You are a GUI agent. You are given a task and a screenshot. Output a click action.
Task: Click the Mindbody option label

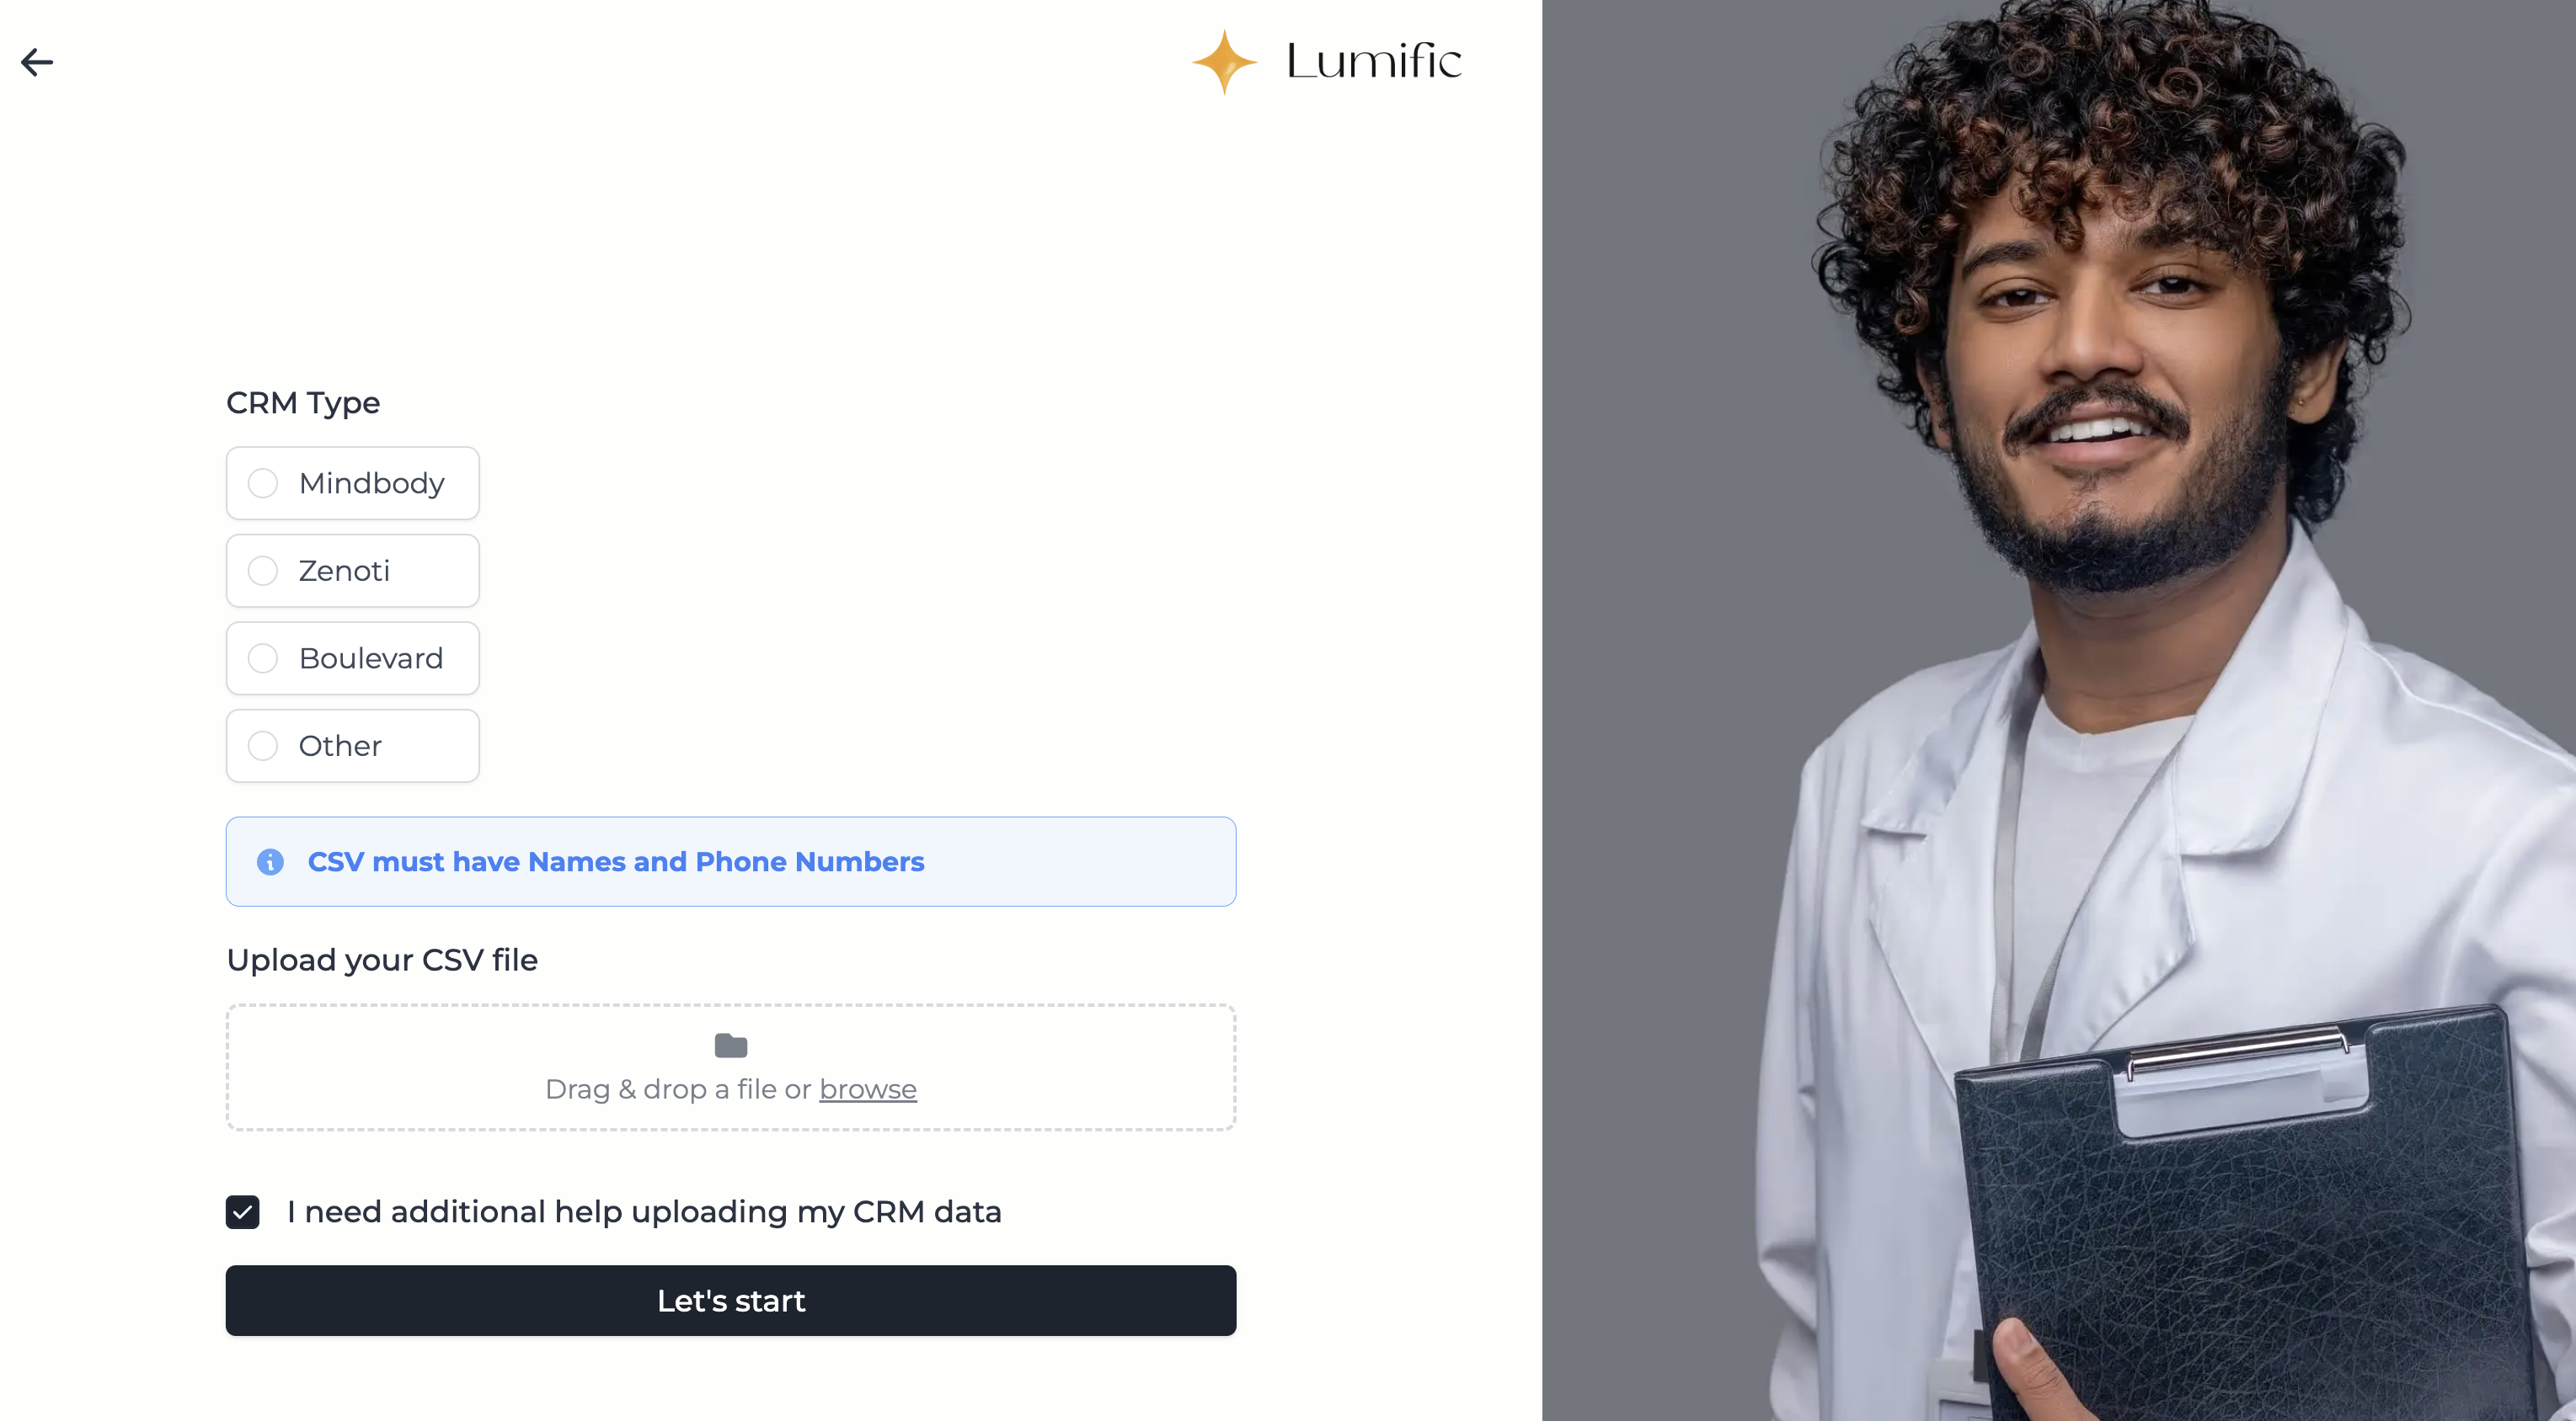(x=372, y=484)
